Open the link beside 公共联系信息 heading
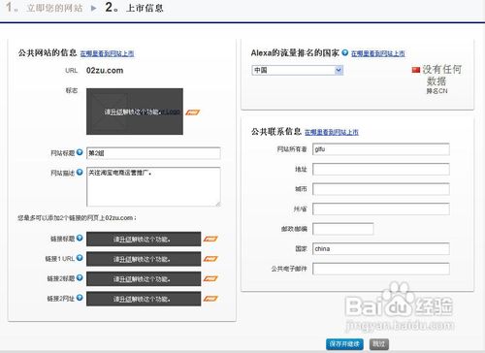485x353 pixels. click(x=332, y=132)
